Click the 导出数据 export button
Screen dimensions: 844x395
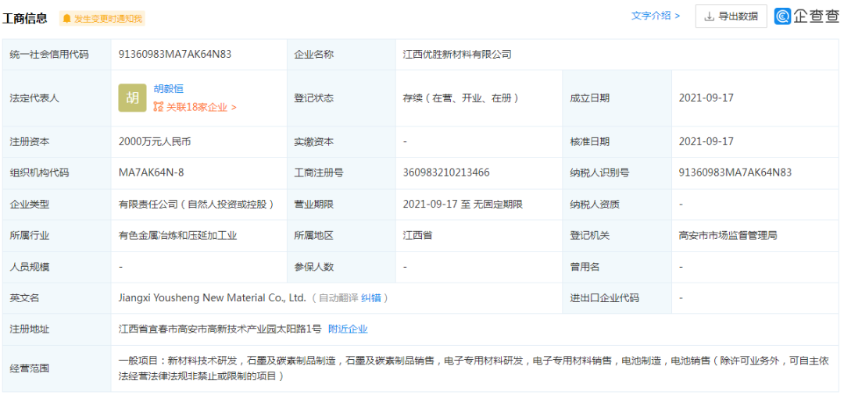point(731,16)
